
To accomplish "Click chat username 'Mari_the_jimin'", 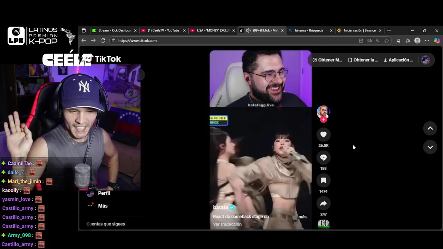I will click(x=24, y=181).
